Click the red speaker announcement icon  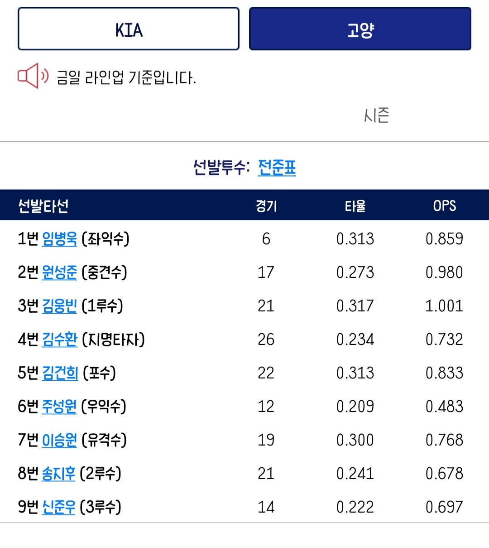(33, 76)
